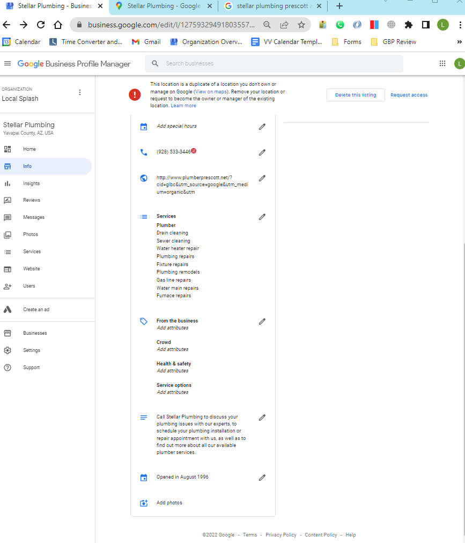Image resolution: width=465 pixels, height=543 pixels.
Task: Open the main hamburger menu
Action: click(8, 63)
